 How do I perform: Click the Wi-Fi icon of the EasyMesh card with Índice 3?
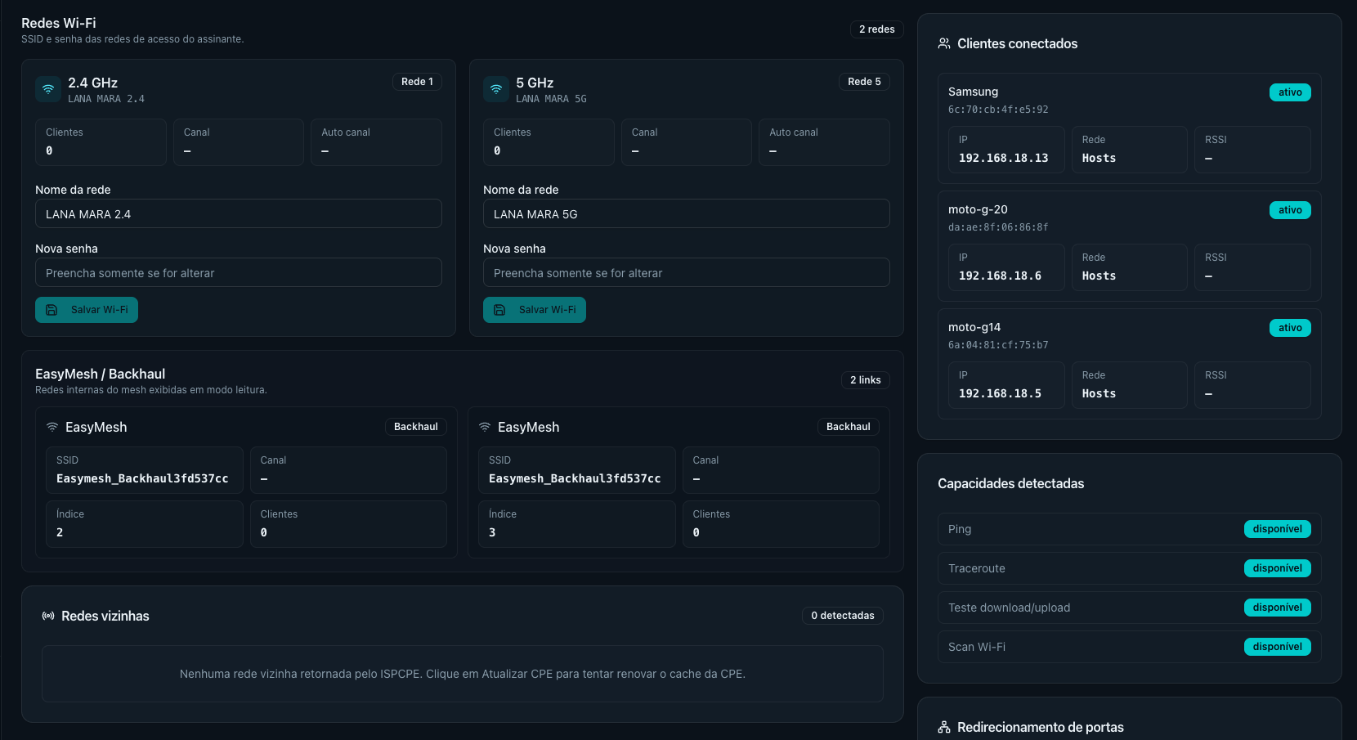[x=485, y=427]
